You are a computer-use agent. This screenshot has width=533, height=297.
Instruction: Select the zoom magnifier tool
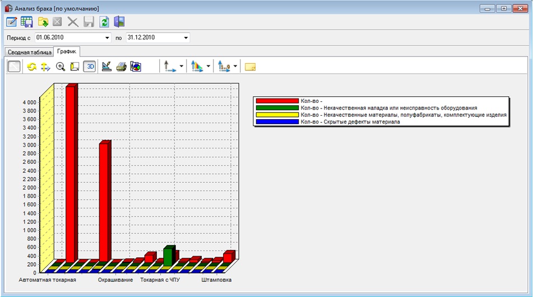pos(61,67)
